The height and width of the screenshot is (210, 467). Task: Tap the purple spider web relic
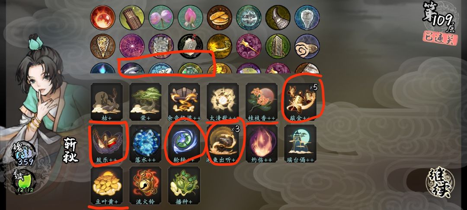point(132,46)
